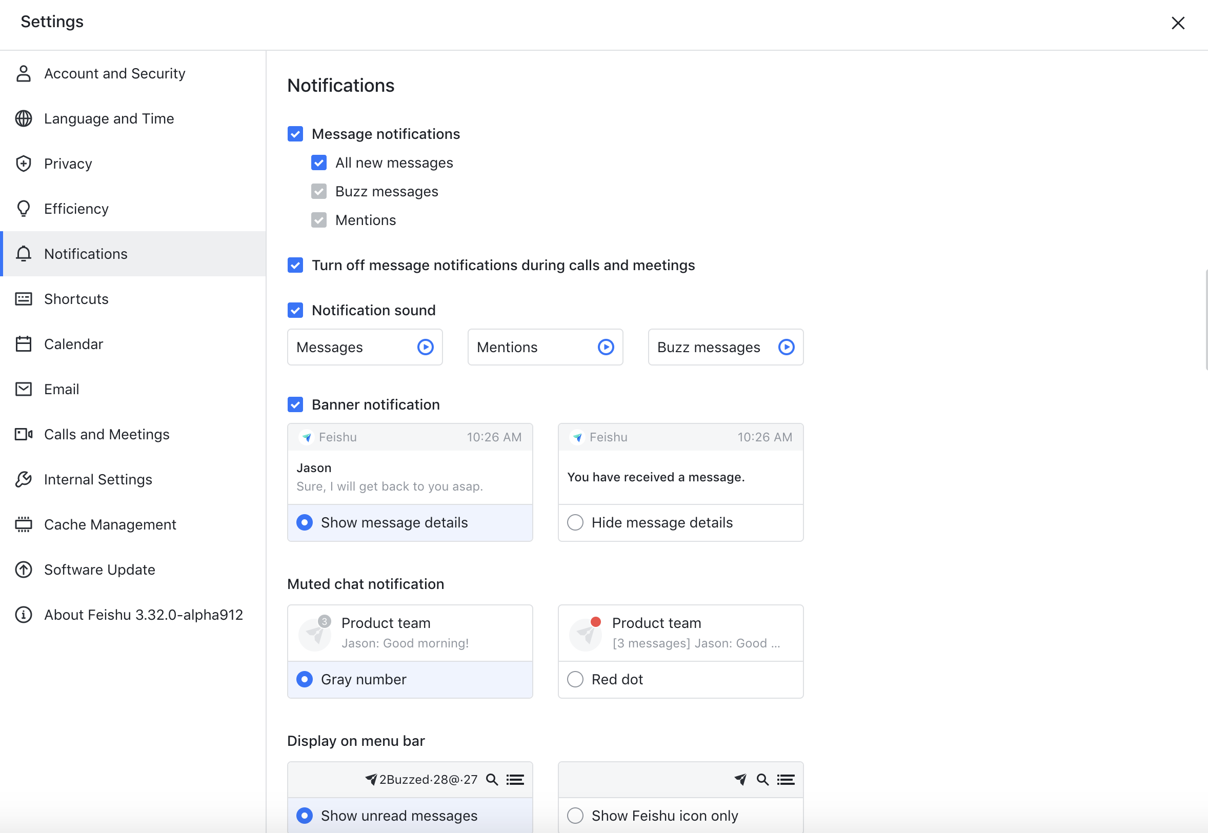Click the Calendar icon in sidebar
The width and height of the screenshot is (1208, 833).
[24, 344]
